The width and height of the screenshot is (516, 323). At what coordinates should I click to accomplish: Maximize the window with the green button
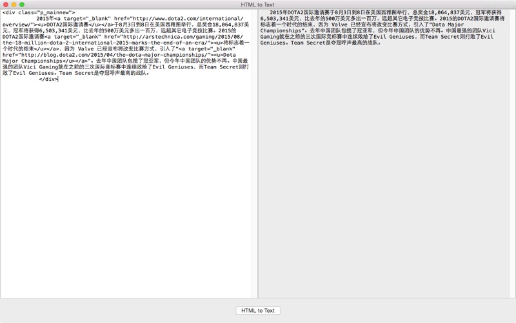[x=22, y=5]
